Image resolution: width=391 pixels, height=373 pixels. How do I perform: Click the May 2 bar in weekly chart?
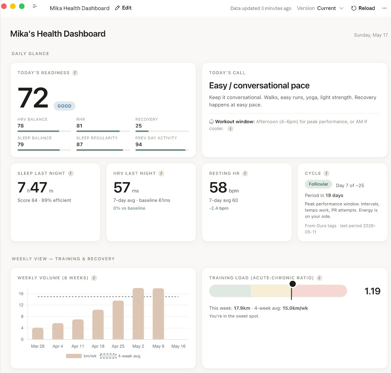pos(138,314)
